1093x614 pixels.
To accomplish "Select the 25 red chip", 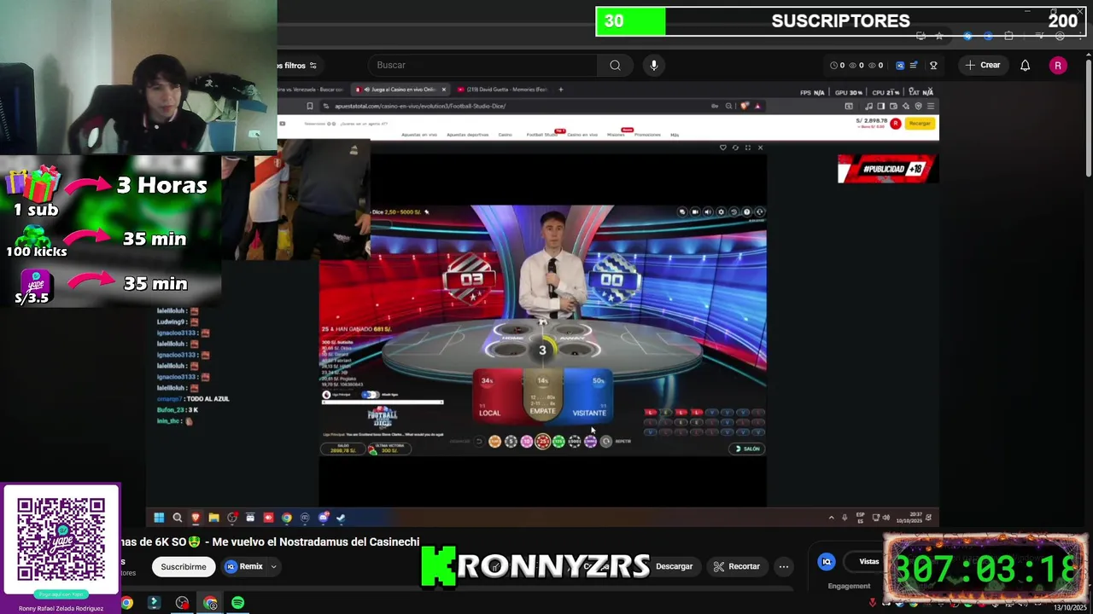I will [x=542, y=441].
